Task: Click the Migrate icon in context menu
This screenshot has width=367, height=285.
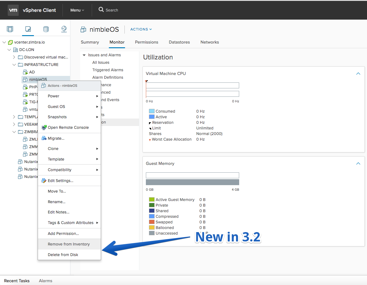Action: pyautogui.click(x=44, y=138)
